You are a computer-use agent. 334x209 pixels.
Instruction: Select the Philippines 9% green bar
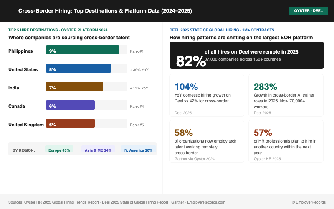point(82,50)
